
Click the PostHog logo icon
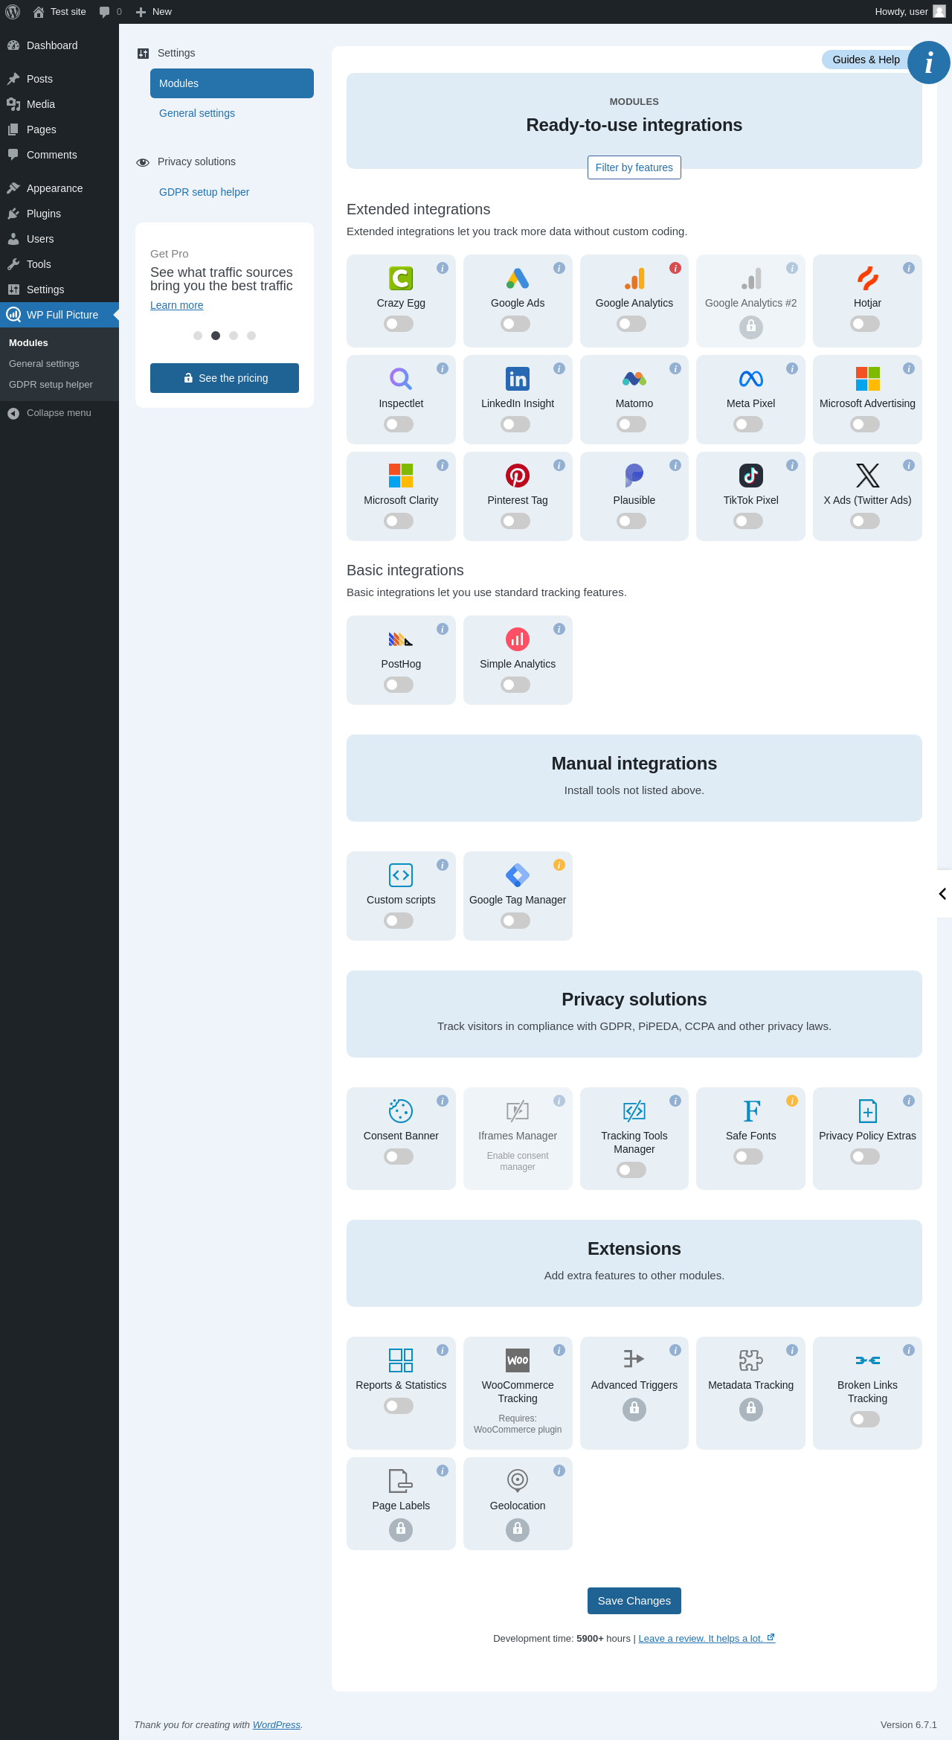tap(401, 639)
